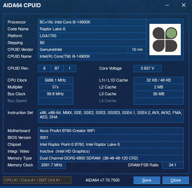
Task: Click the L2 Cache value 2 MB
Action: pyautogui.click(x=158, y=87)
